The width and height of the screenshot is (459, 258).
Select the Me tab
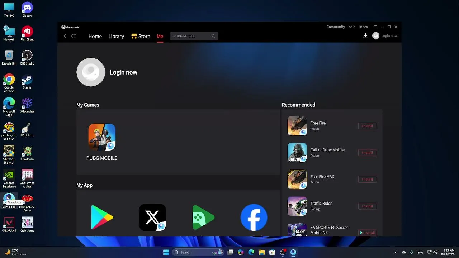tap(160, 36)
